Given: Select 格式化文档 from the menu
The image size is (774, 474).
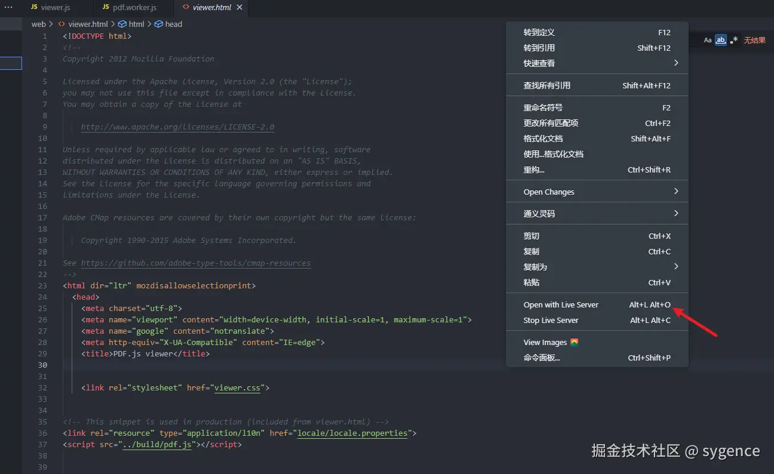Looking at the screenshot, I should click(597, 138).
